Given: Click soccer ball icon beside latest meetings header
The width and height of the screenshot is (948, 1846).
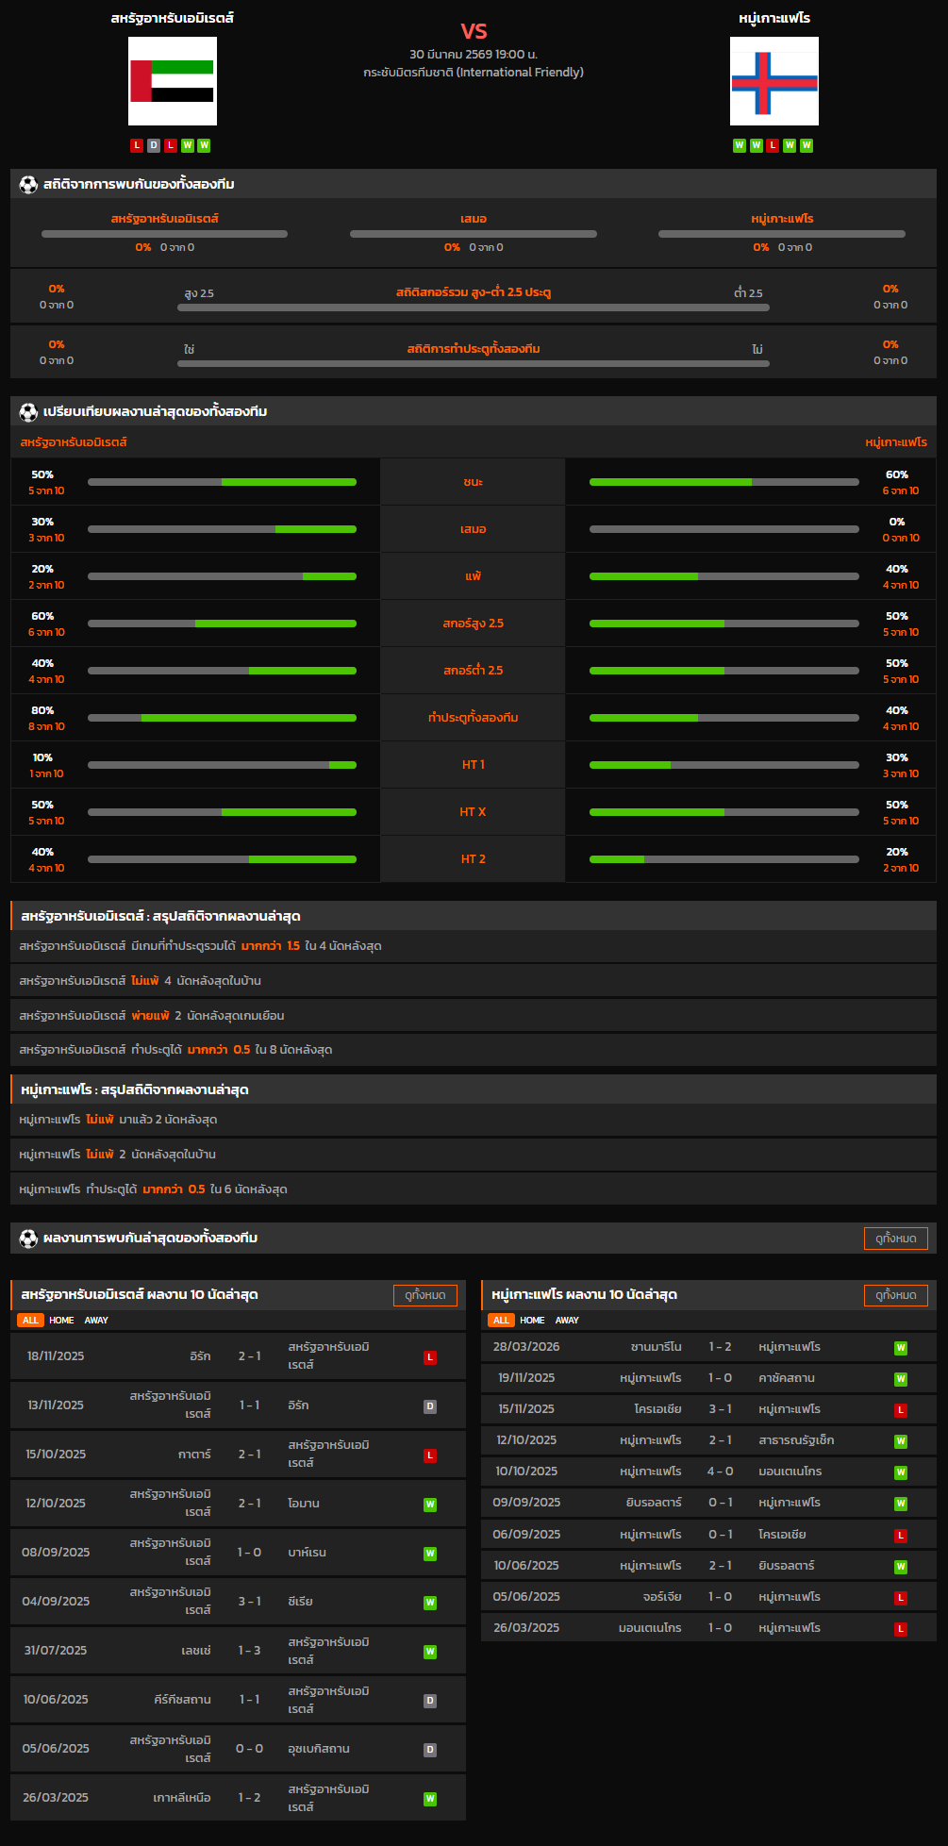Looking at the screenshot, I should click(28, 1239).
